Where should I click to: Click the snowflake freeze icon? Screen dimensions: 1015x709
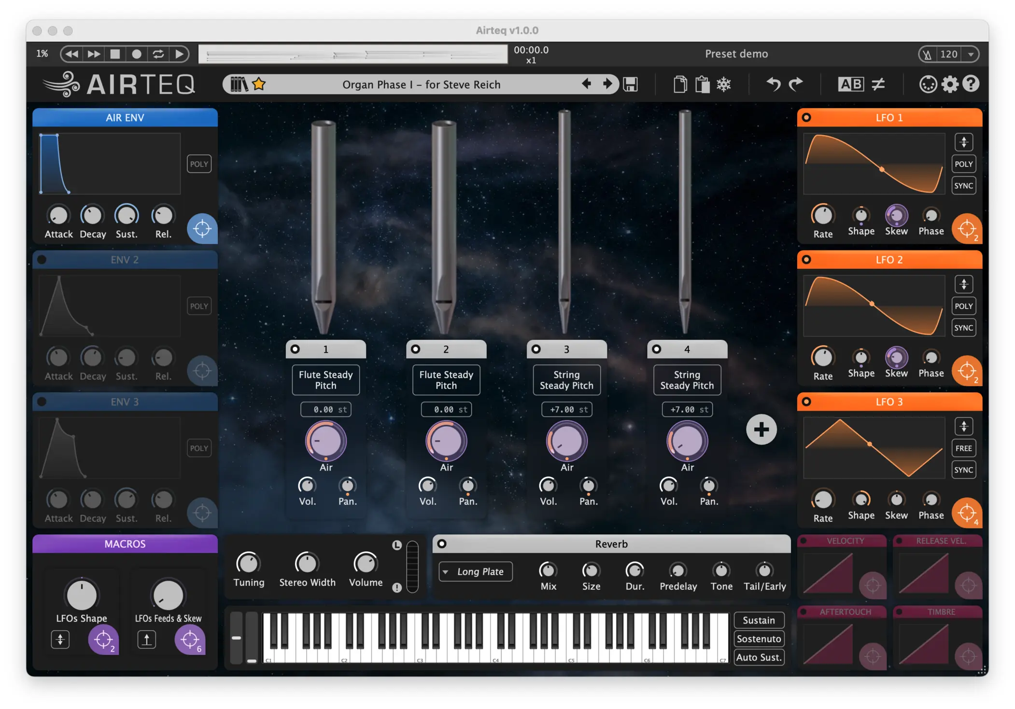pos(724,84)
